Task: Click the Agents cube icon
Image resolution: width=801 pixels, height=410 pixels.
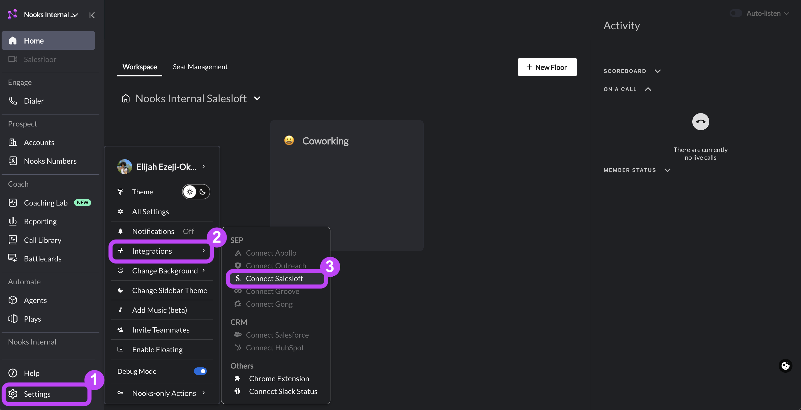Action: tap(13, 300)
